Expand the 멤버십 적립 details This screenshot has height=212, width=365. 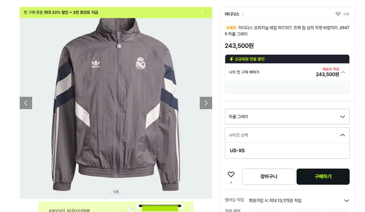pos(346,201)
